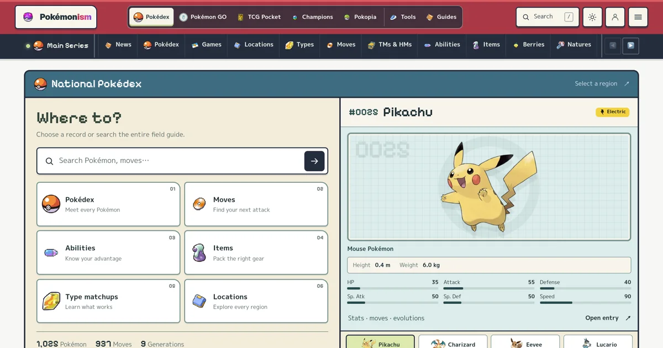This screenshot has height=348, width=663.
Task: Go to Berries
Action: click(528, 45)
